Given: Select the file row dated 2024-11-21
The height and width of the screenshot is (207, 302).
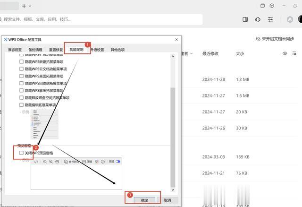Looking at the screenshot, I should point(239,173).
